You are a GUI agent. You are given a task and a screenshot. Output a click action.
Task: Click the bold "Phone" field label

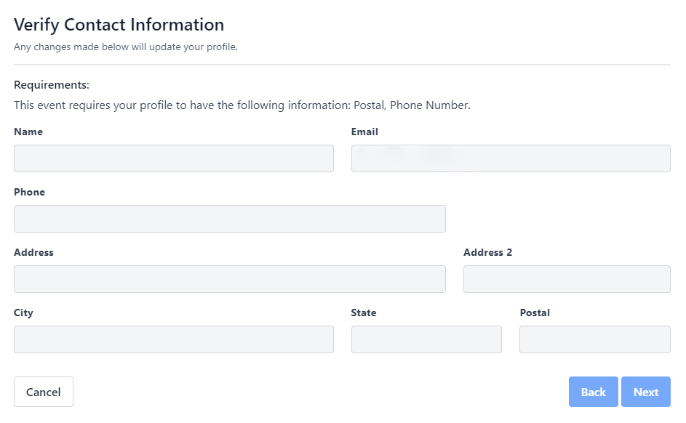[x=29, y=192]
